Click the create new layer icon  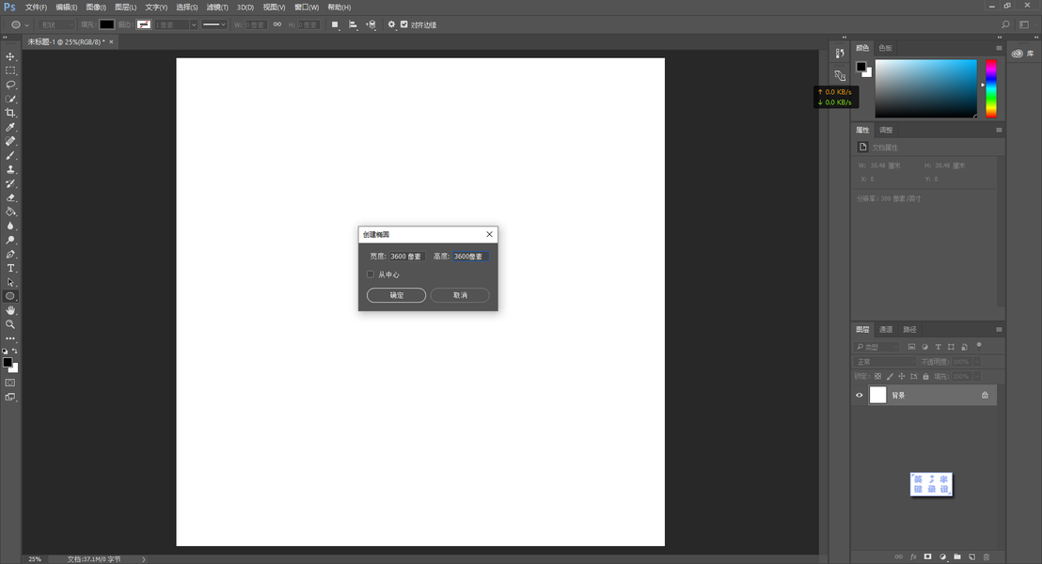pyautogui.click(x=971, y=556)
